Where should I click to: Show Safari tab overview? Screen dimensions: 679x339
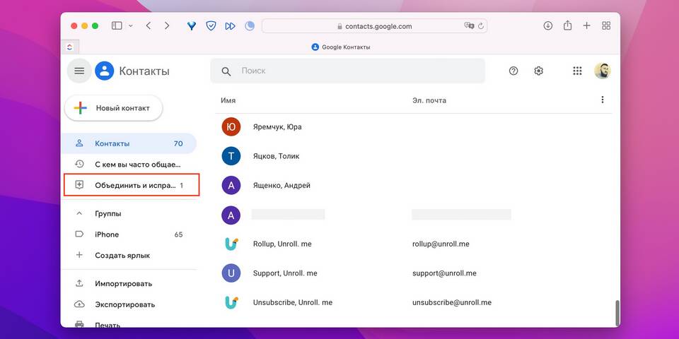606,26
